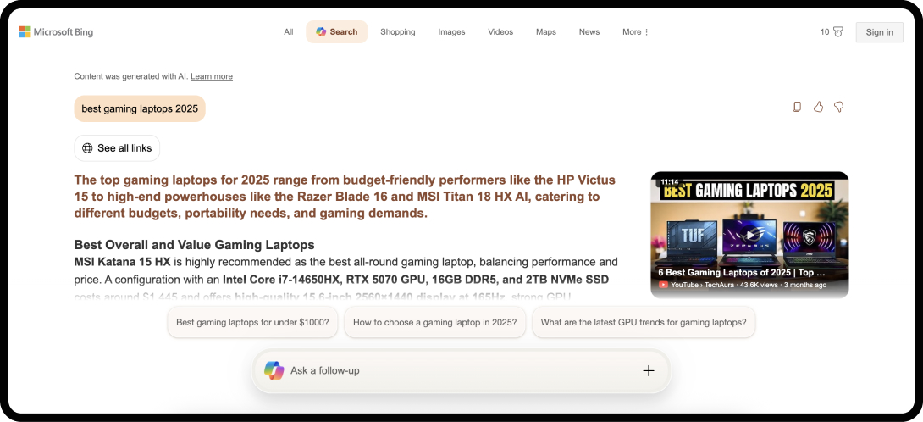The width and height of the screenshot is (923, 422).
Task: Click 'Best Overall and Value Gaming Laptops' heading
Action: point(194,245)
